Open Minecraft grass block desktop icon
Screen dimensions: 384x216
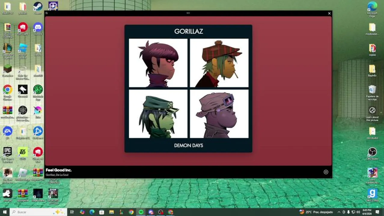pyautogui.click(x=8, y=70)
